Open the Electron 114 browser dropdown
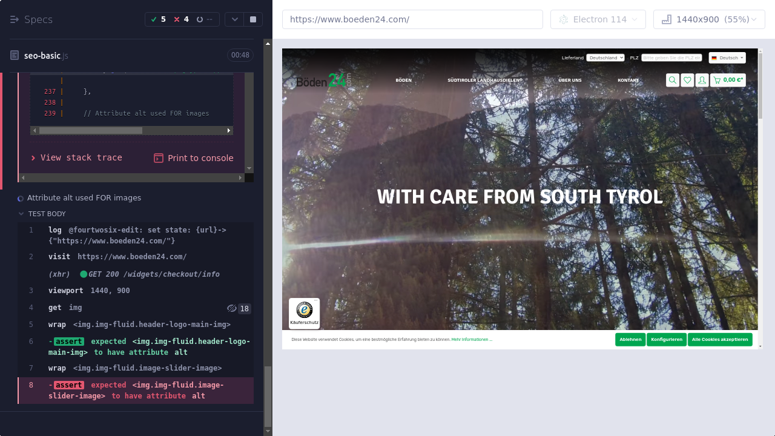The image size is (775, 436). (x=598, y=19)
